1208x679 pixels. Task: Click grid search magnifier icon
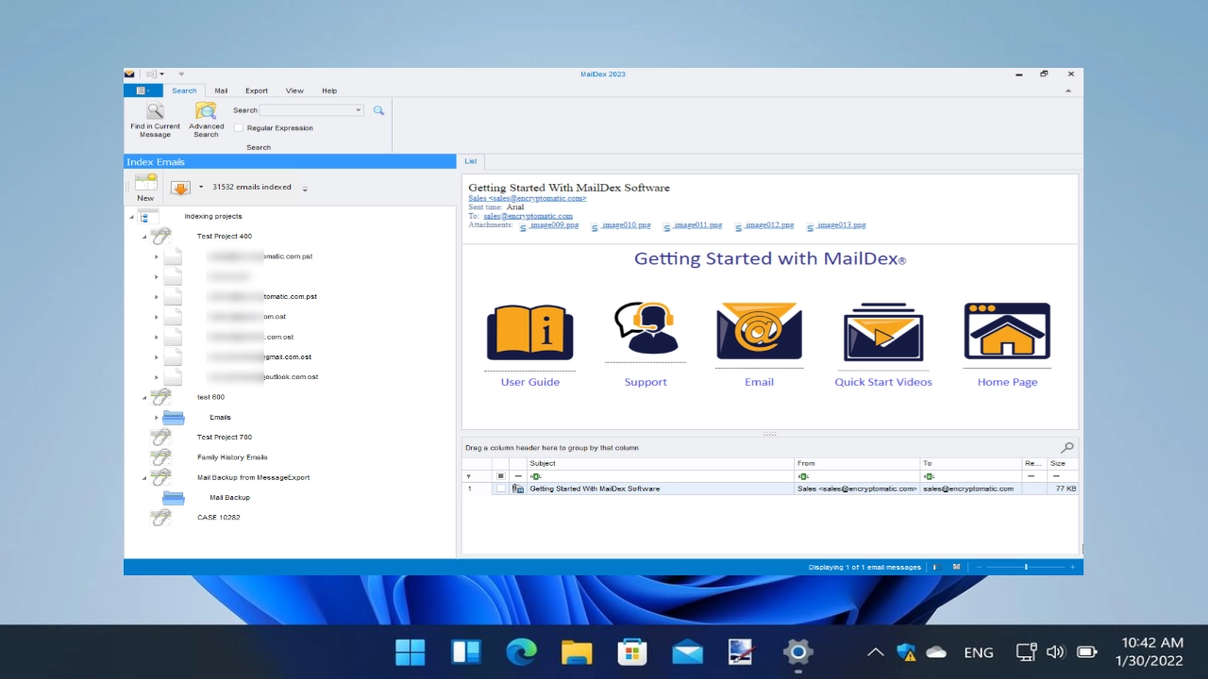pyautogui.click(x=1067, y=447)
